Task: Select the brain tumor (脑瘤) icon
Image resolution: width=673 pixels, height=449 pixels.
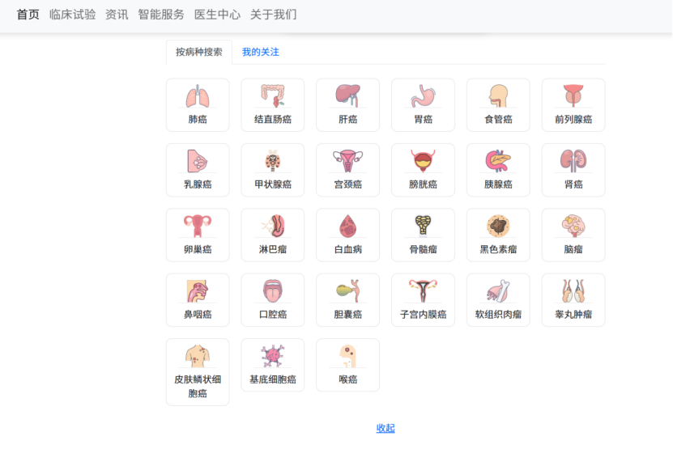Action: coord(573,226)
